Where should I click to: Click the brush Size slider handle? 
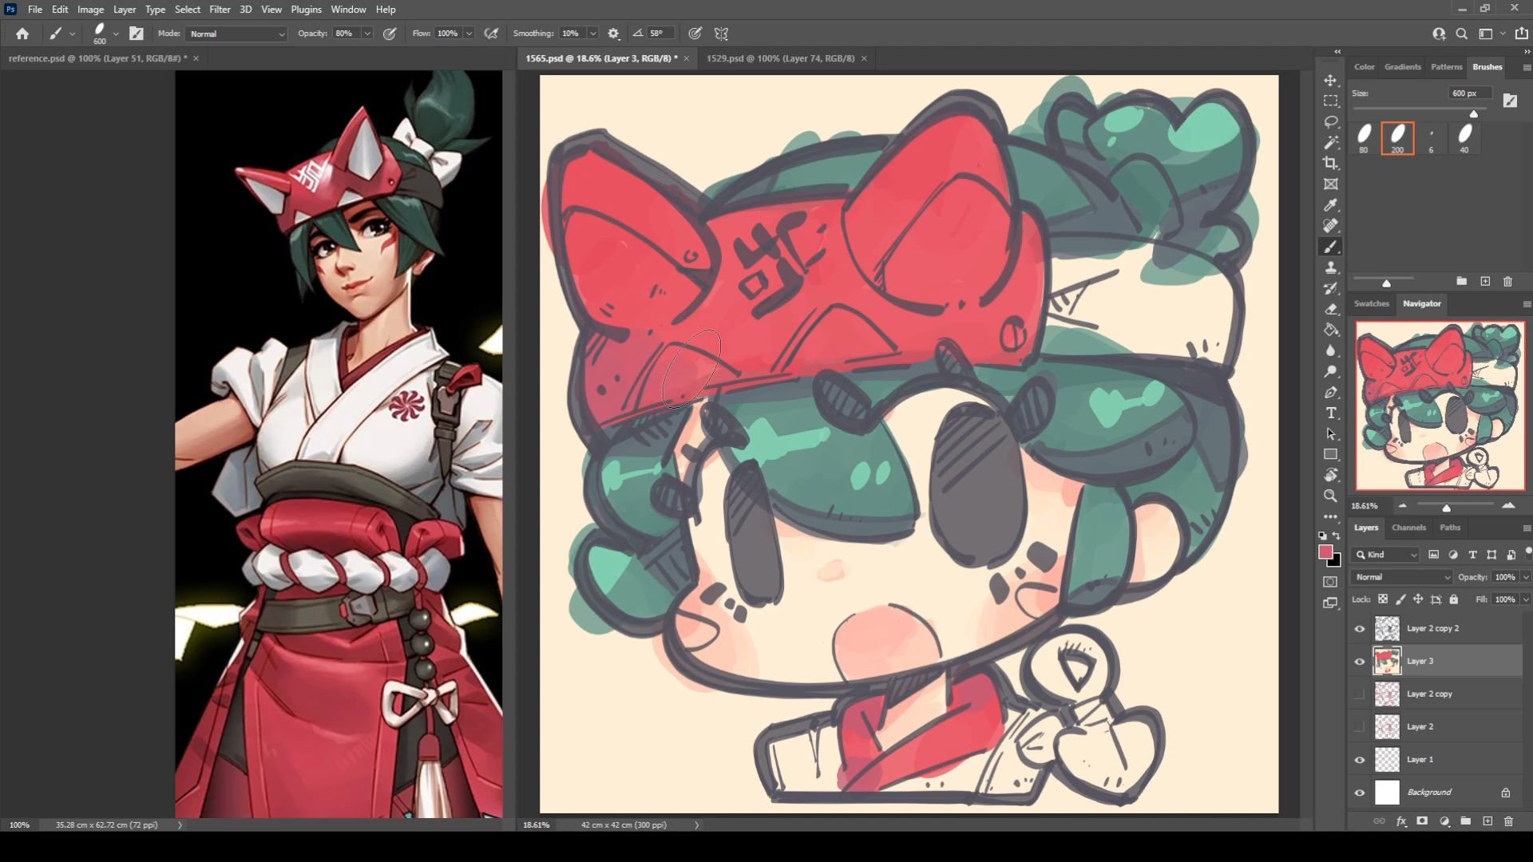(x=1474, y=114)
